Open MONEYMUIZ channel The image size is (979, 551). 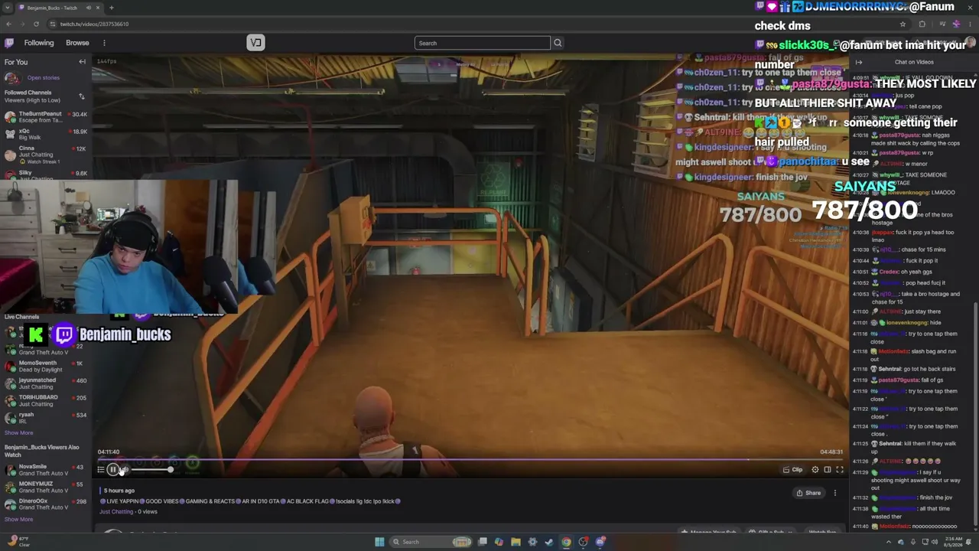pos(46,487)
